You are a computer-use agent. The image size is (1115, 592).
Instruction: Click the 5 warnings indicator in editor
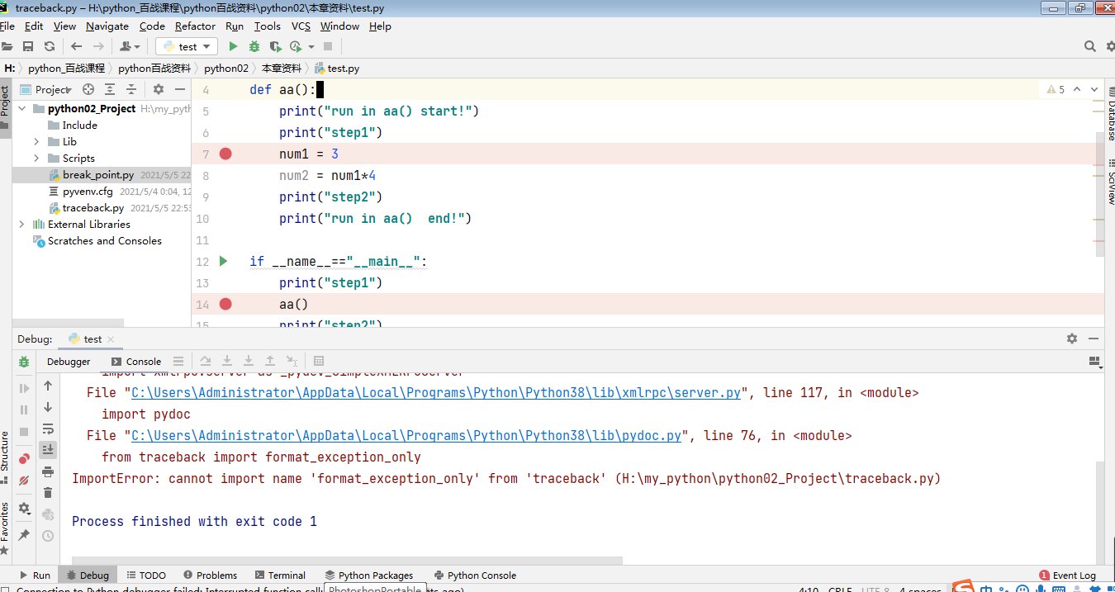click(x=1056, y=89)
